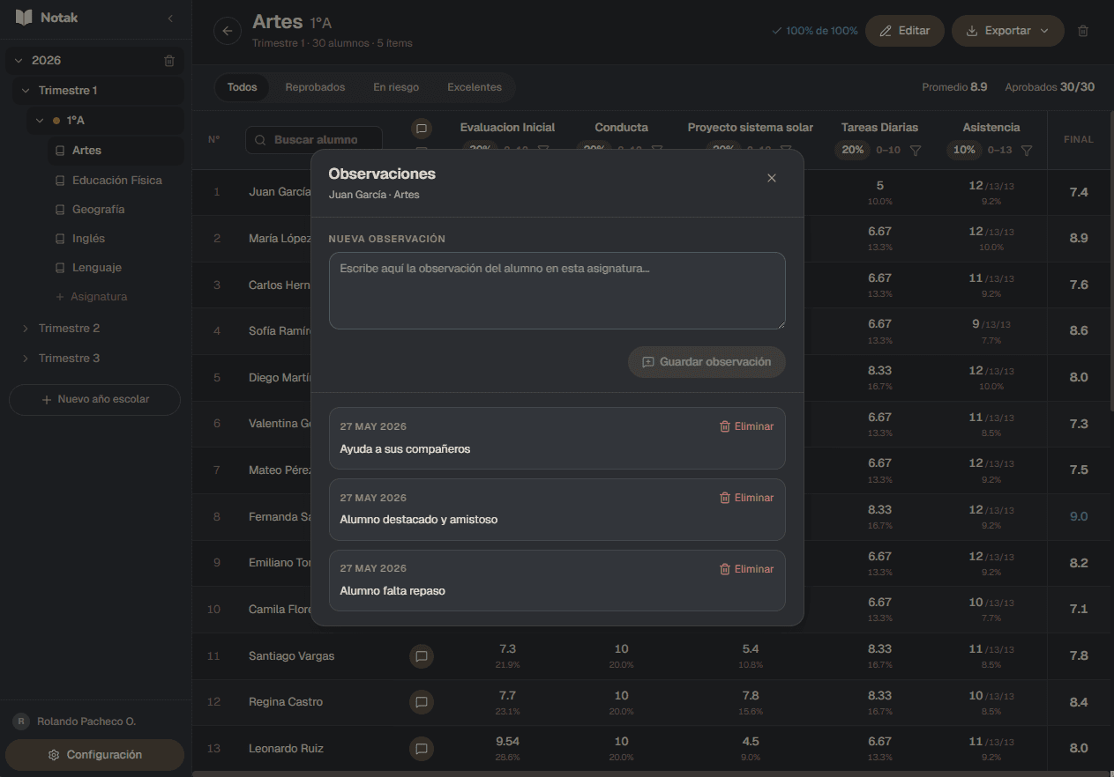Switch to the Reprobados tab
The image size is (1114, 777).
[x=315, y=87]
